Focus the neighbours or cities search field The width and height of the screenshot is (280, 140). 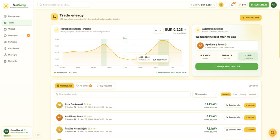point(64,5)
